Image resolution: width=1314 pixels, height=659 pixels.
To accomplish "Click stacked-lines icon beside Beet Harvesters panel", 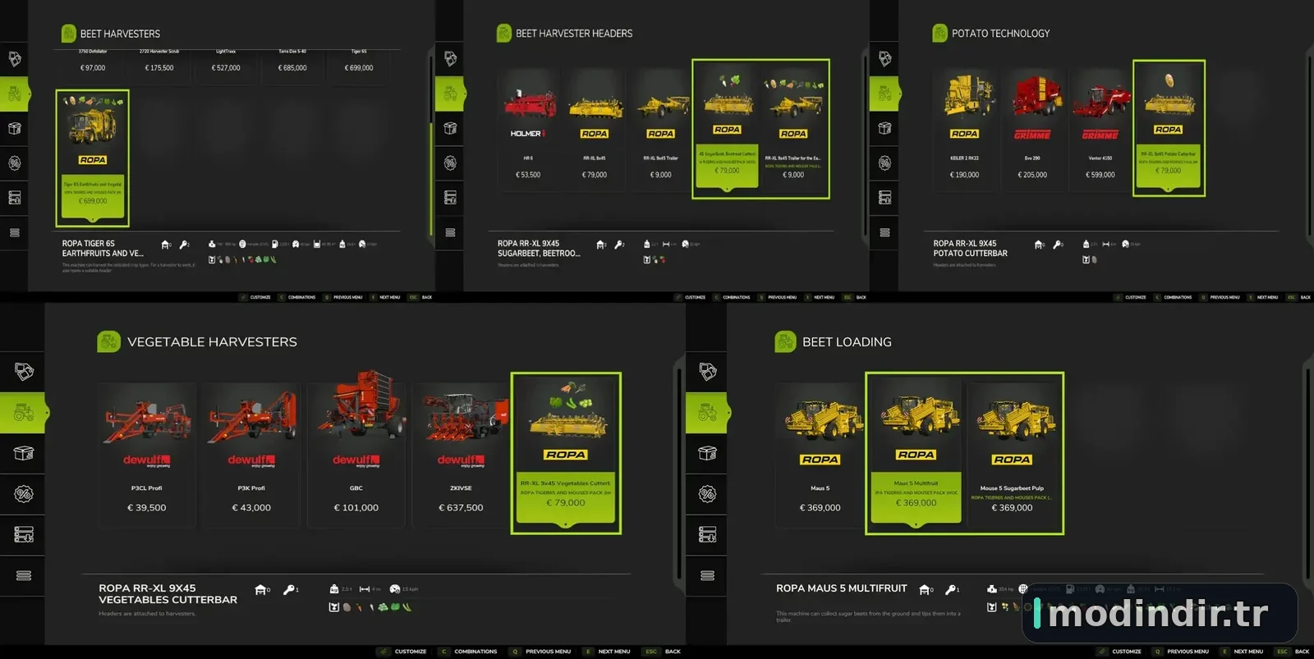I will (15, 233).
